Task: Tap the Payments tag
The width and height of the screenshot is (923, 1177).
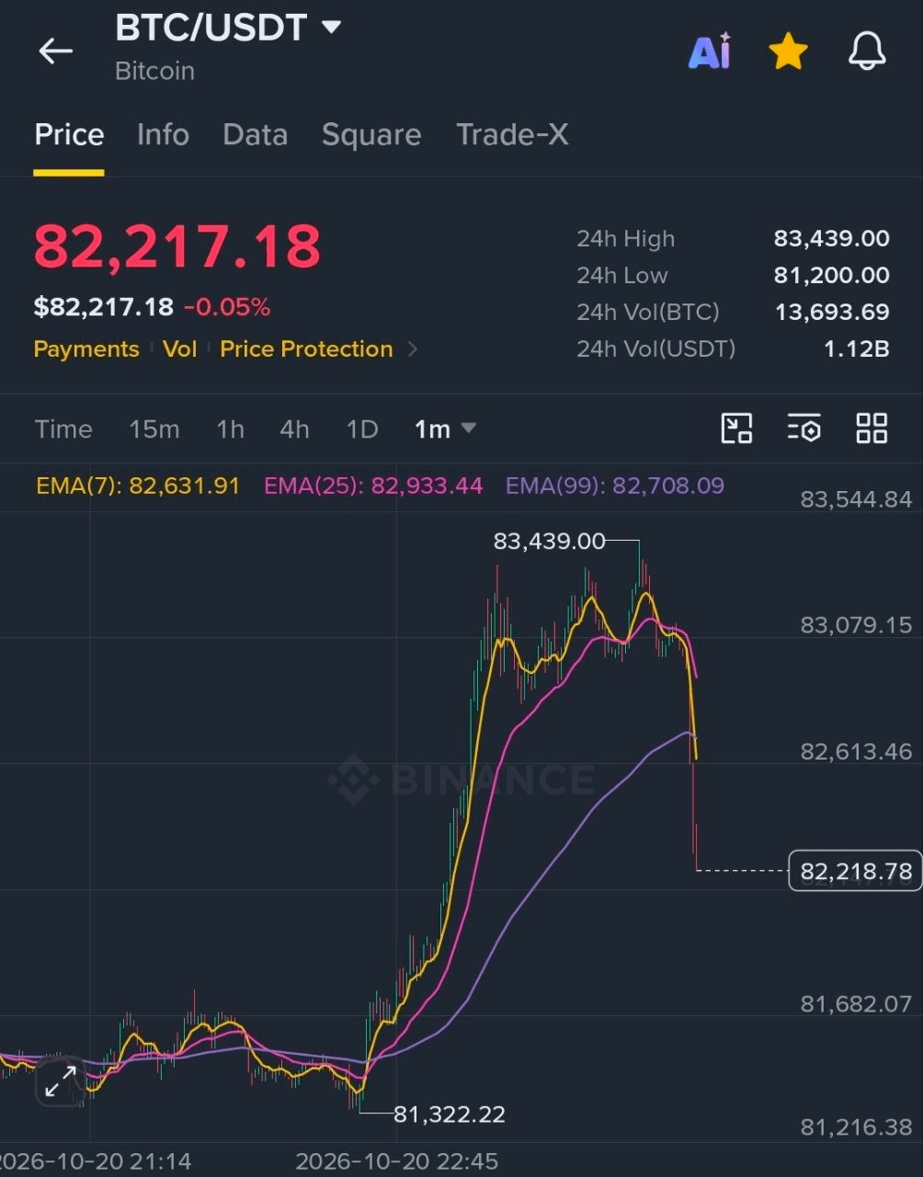Action: pyautogui.click(x=86, y=349)
